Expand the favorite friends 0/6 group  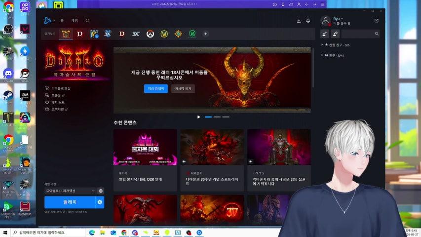click(x=322, y=45)
